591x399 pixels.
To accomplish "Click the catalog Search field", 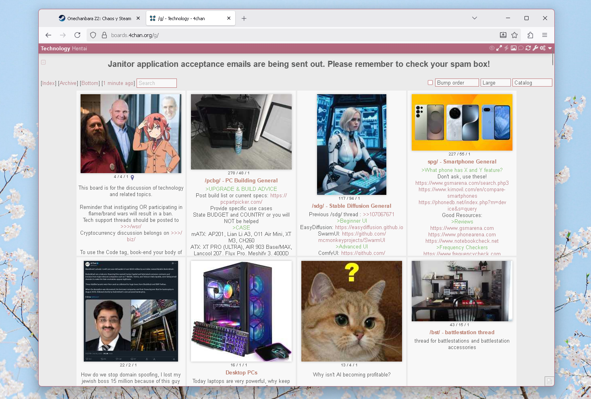I will point(157,83).
